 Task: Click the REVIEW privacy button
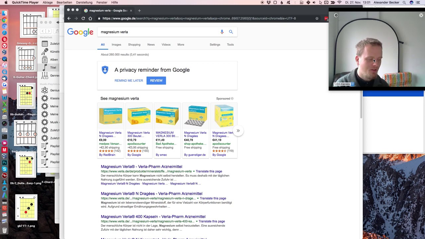click(x=156, y=80)
